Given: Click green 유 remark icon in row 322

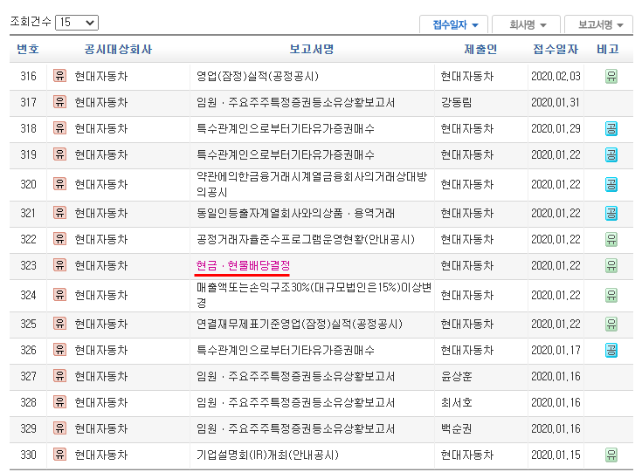Looking at the screenshot, I should point(611,239).
